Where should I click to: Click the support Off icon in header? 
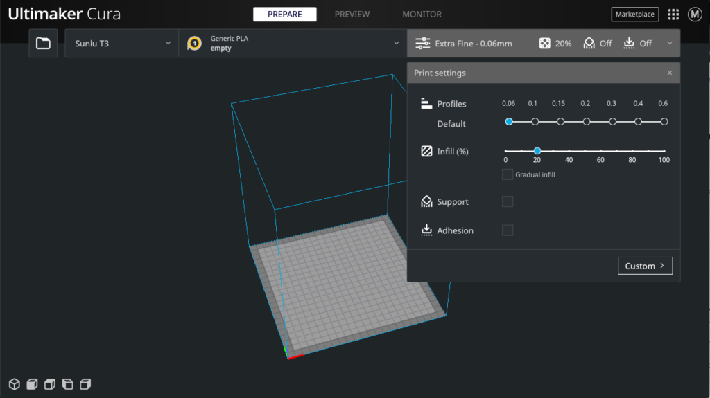589,44
